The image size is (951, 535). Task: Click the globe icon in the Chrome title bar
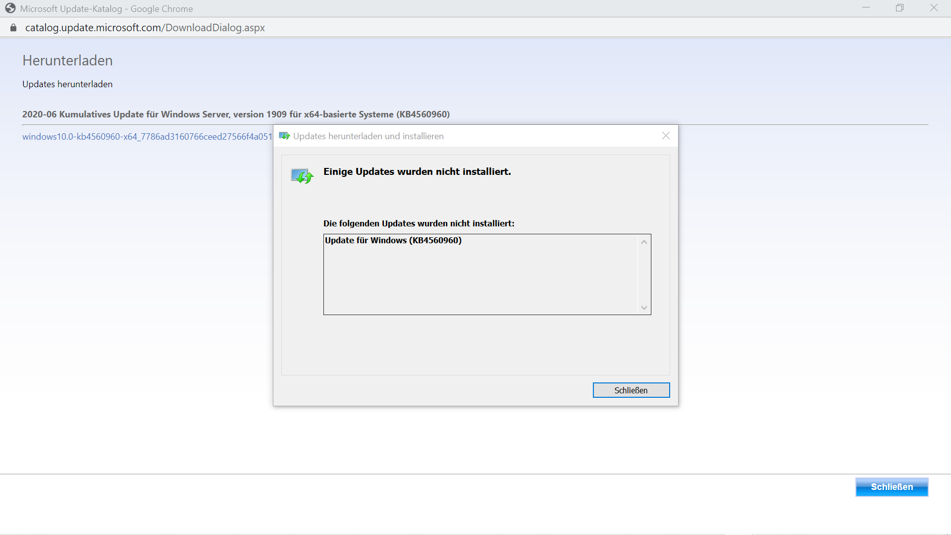10,8
